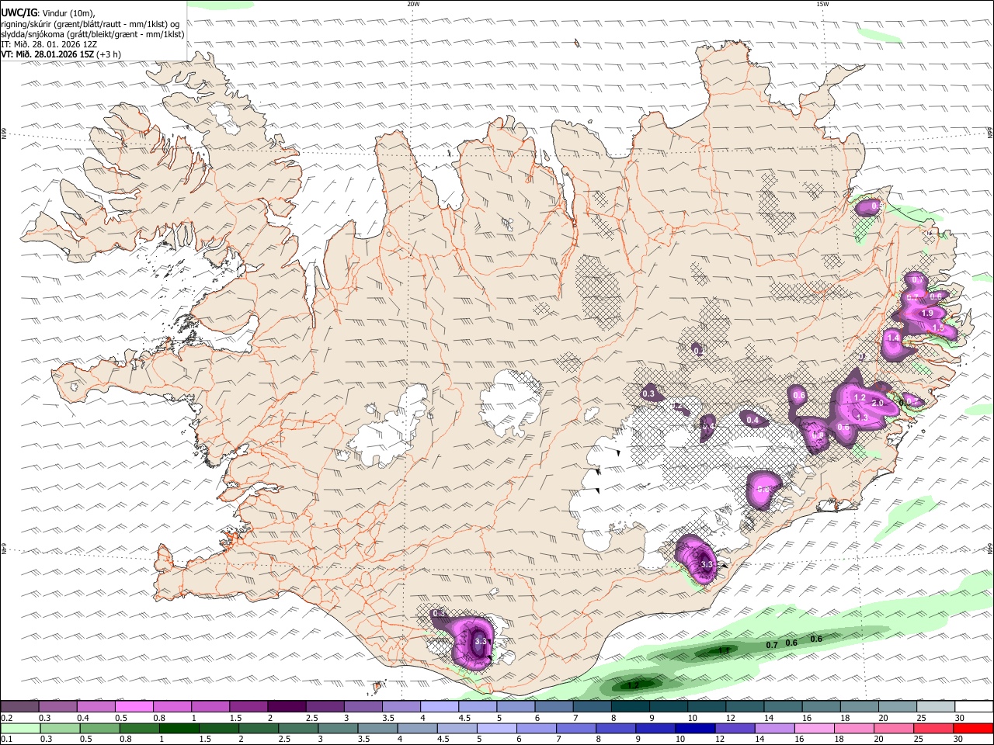Click lower scale dark green swatch at 1
The width and height of the screenshot is (994, 745).
179,729
